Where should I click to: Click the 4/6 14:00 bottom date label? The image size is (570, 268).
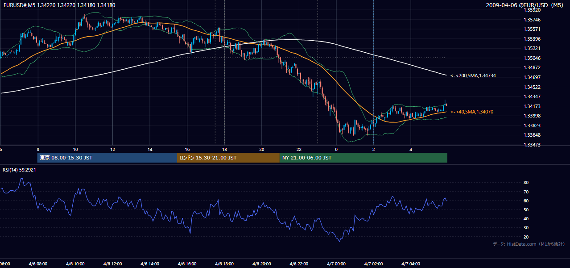pos(150,264)
